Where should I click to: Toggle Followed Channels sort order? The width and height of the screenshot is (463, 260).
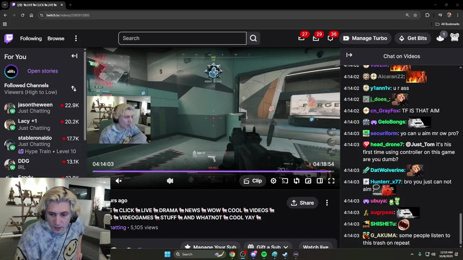tap(74, 88)
